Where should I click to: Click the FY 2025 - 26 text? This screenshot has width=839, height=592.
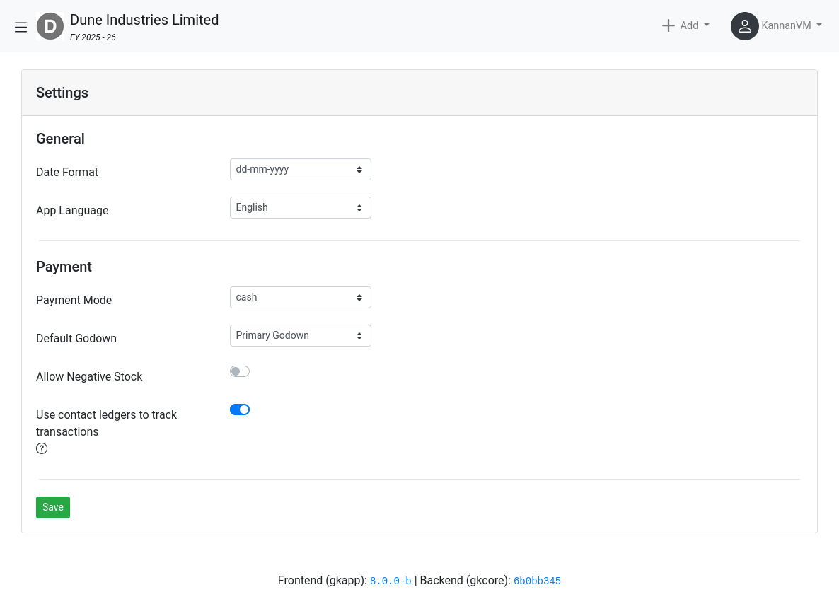pos(93,37)
